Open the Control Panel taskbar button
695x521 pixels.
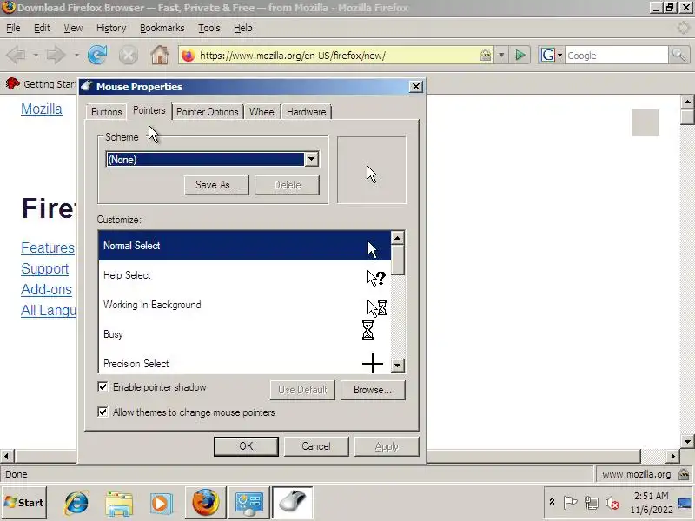(x=248, y=503)
